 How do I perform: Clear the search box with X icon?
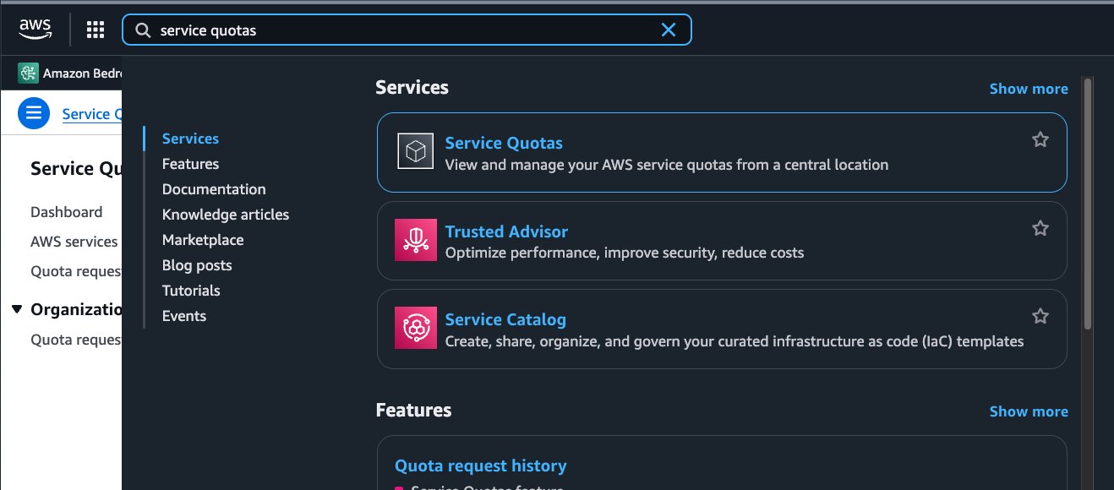(668, 30)
